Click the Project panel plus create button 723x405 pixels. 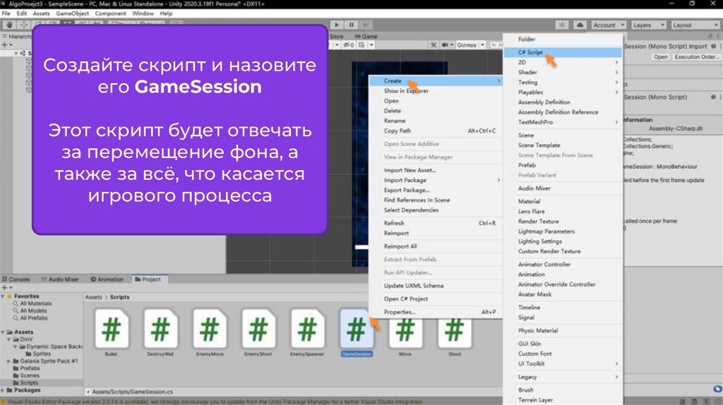click(x=6, y=287)
